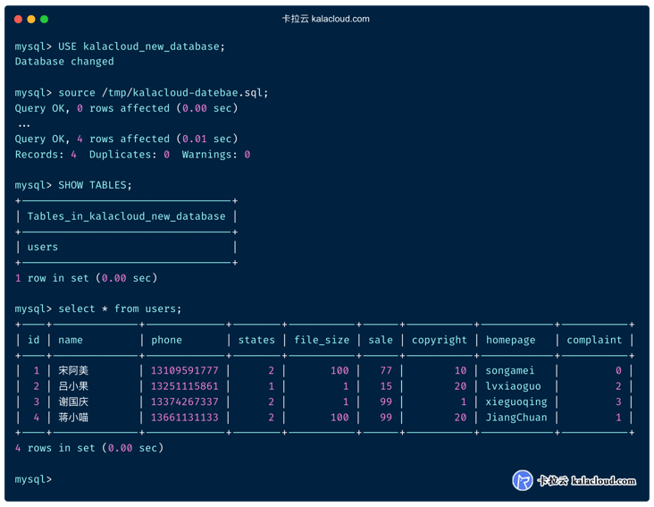This screenshot has width=654, height=507.
Task: Click the window title 卡拉云 kalacloud.com
Action: click(x=326, y=19)
